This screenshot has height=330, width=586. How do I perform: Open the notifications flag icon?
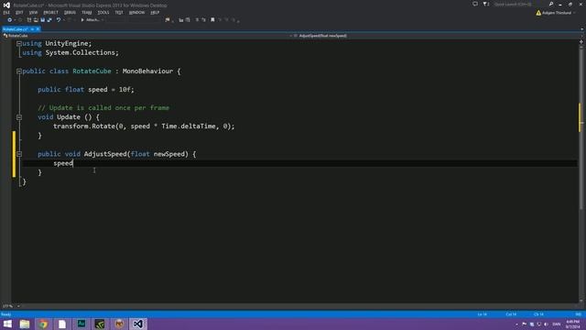486,4
